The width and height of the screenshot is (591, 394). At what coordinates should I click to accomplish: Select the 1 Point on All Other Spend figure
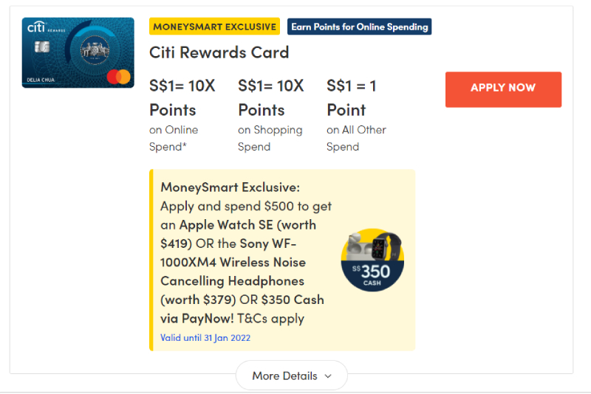click(x=352, y=97)
